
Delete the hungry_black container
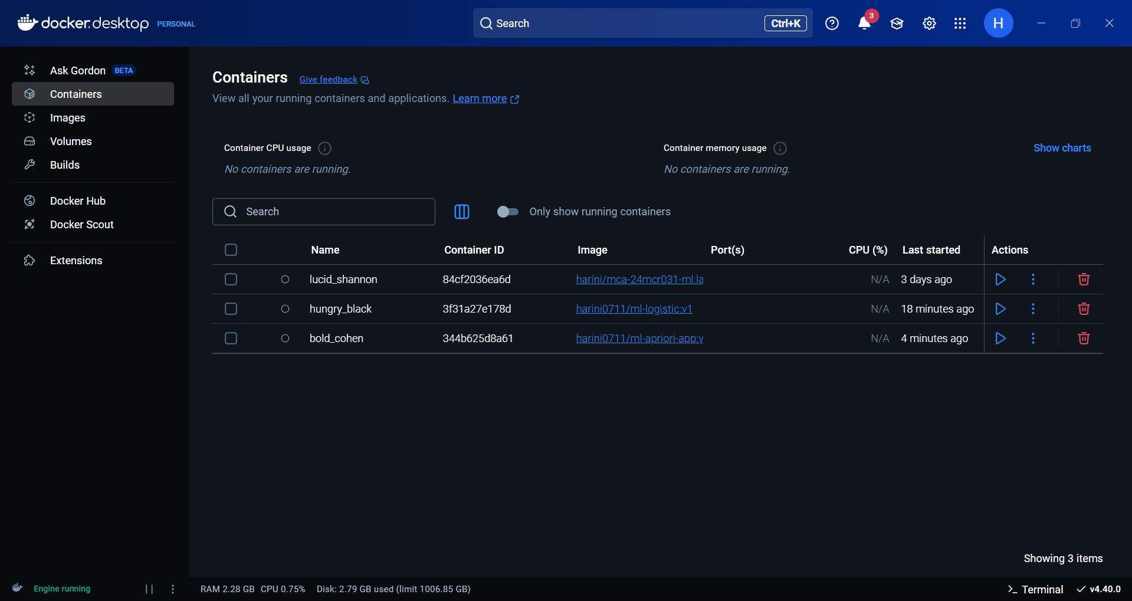[1084, 309]
